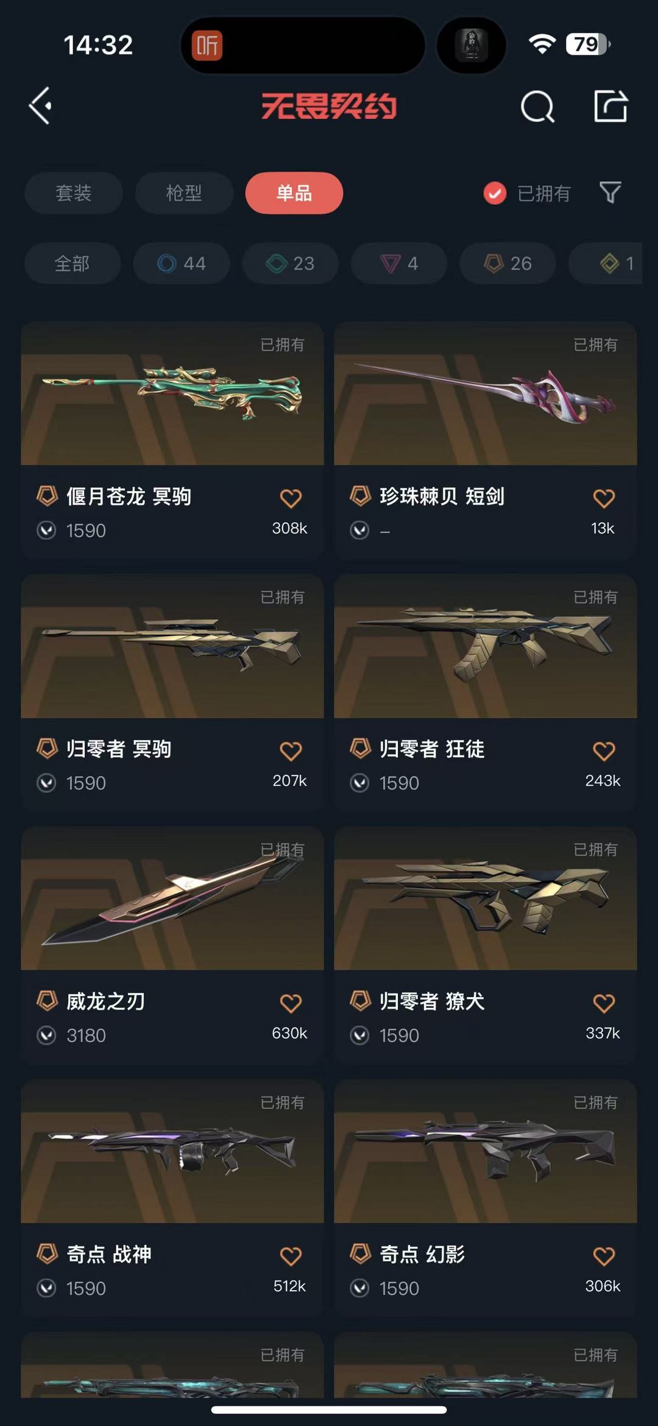The height and width of the screenshot is (1426, 658).
Task: Favorite 偃月苍龙 冥驹 with heart icon
Action: pos(291,498)
